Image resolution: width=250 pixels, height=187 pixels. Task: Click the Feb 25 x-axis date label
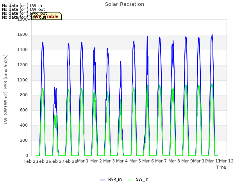[x=31, y=161]
